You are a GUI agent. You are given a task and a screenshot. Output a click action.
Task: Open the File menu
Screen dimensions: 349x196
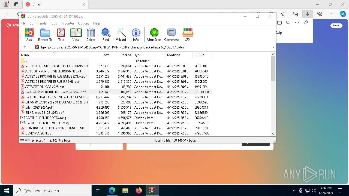pyautogui.click(x=23, y=23)
